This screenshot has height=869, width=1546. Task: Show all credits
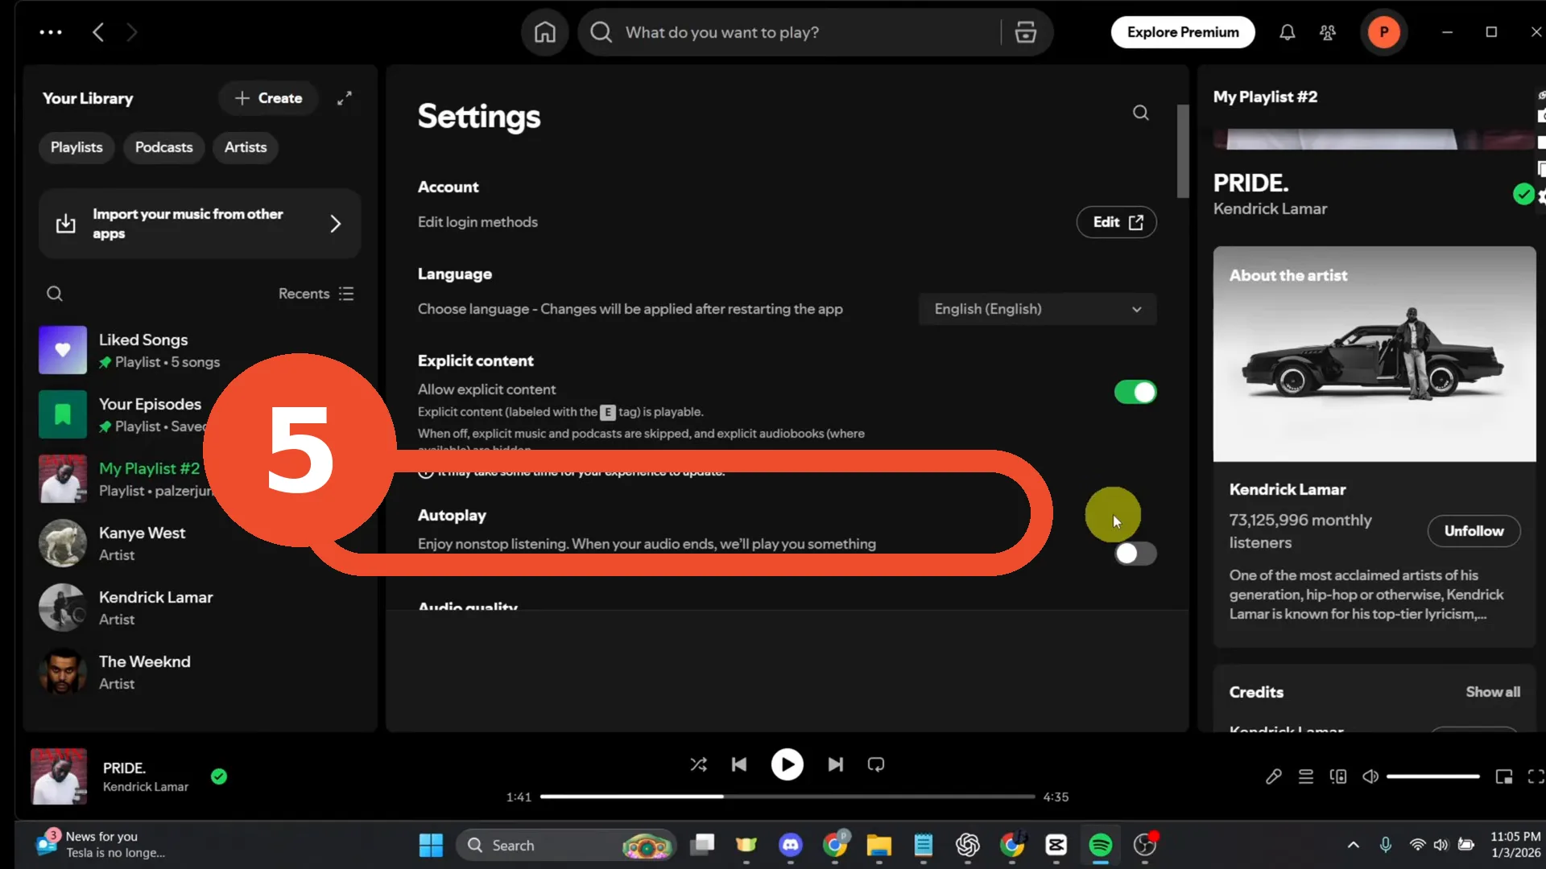pos(1492,692)
